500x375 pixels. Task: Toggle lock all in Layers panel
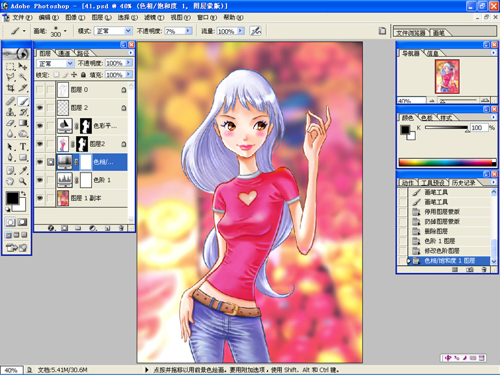(83, 75)
